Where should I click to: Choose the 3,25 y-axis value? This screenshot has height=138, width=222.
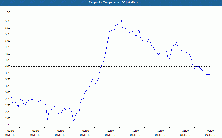point(8,86)
